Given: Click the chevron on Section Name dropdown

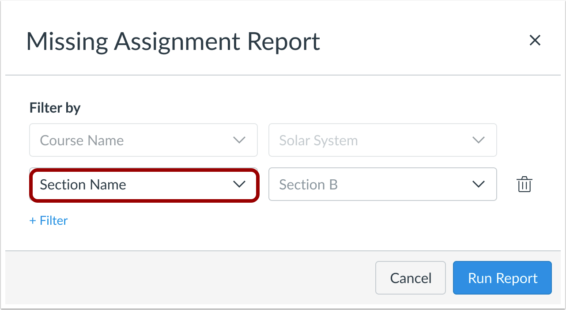Looking at the screenshot, I should point(240,185).
